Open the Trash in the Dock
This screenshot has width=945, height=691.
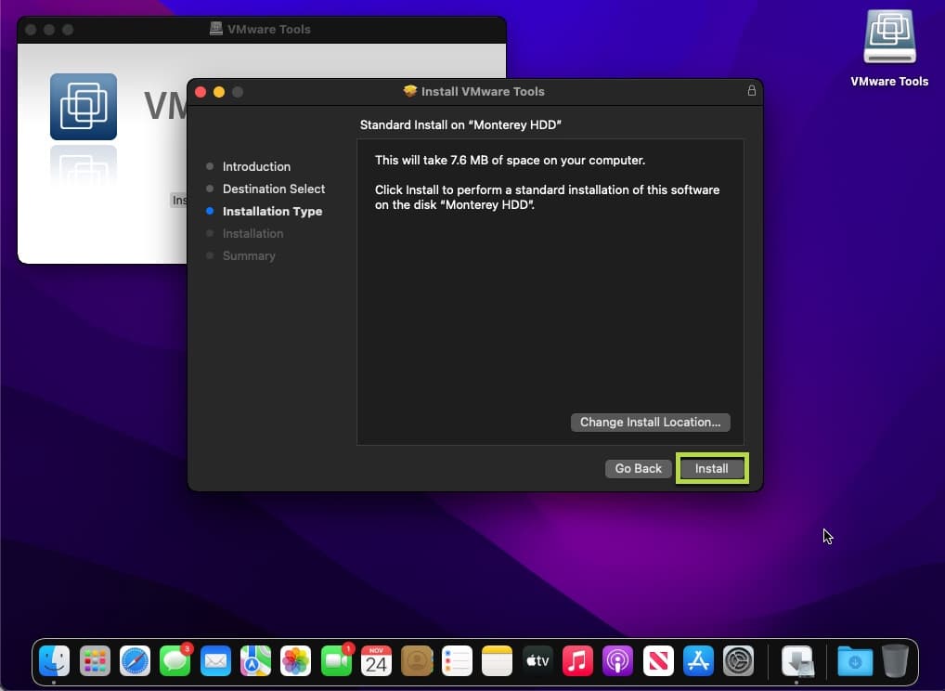tap(896, 660)
